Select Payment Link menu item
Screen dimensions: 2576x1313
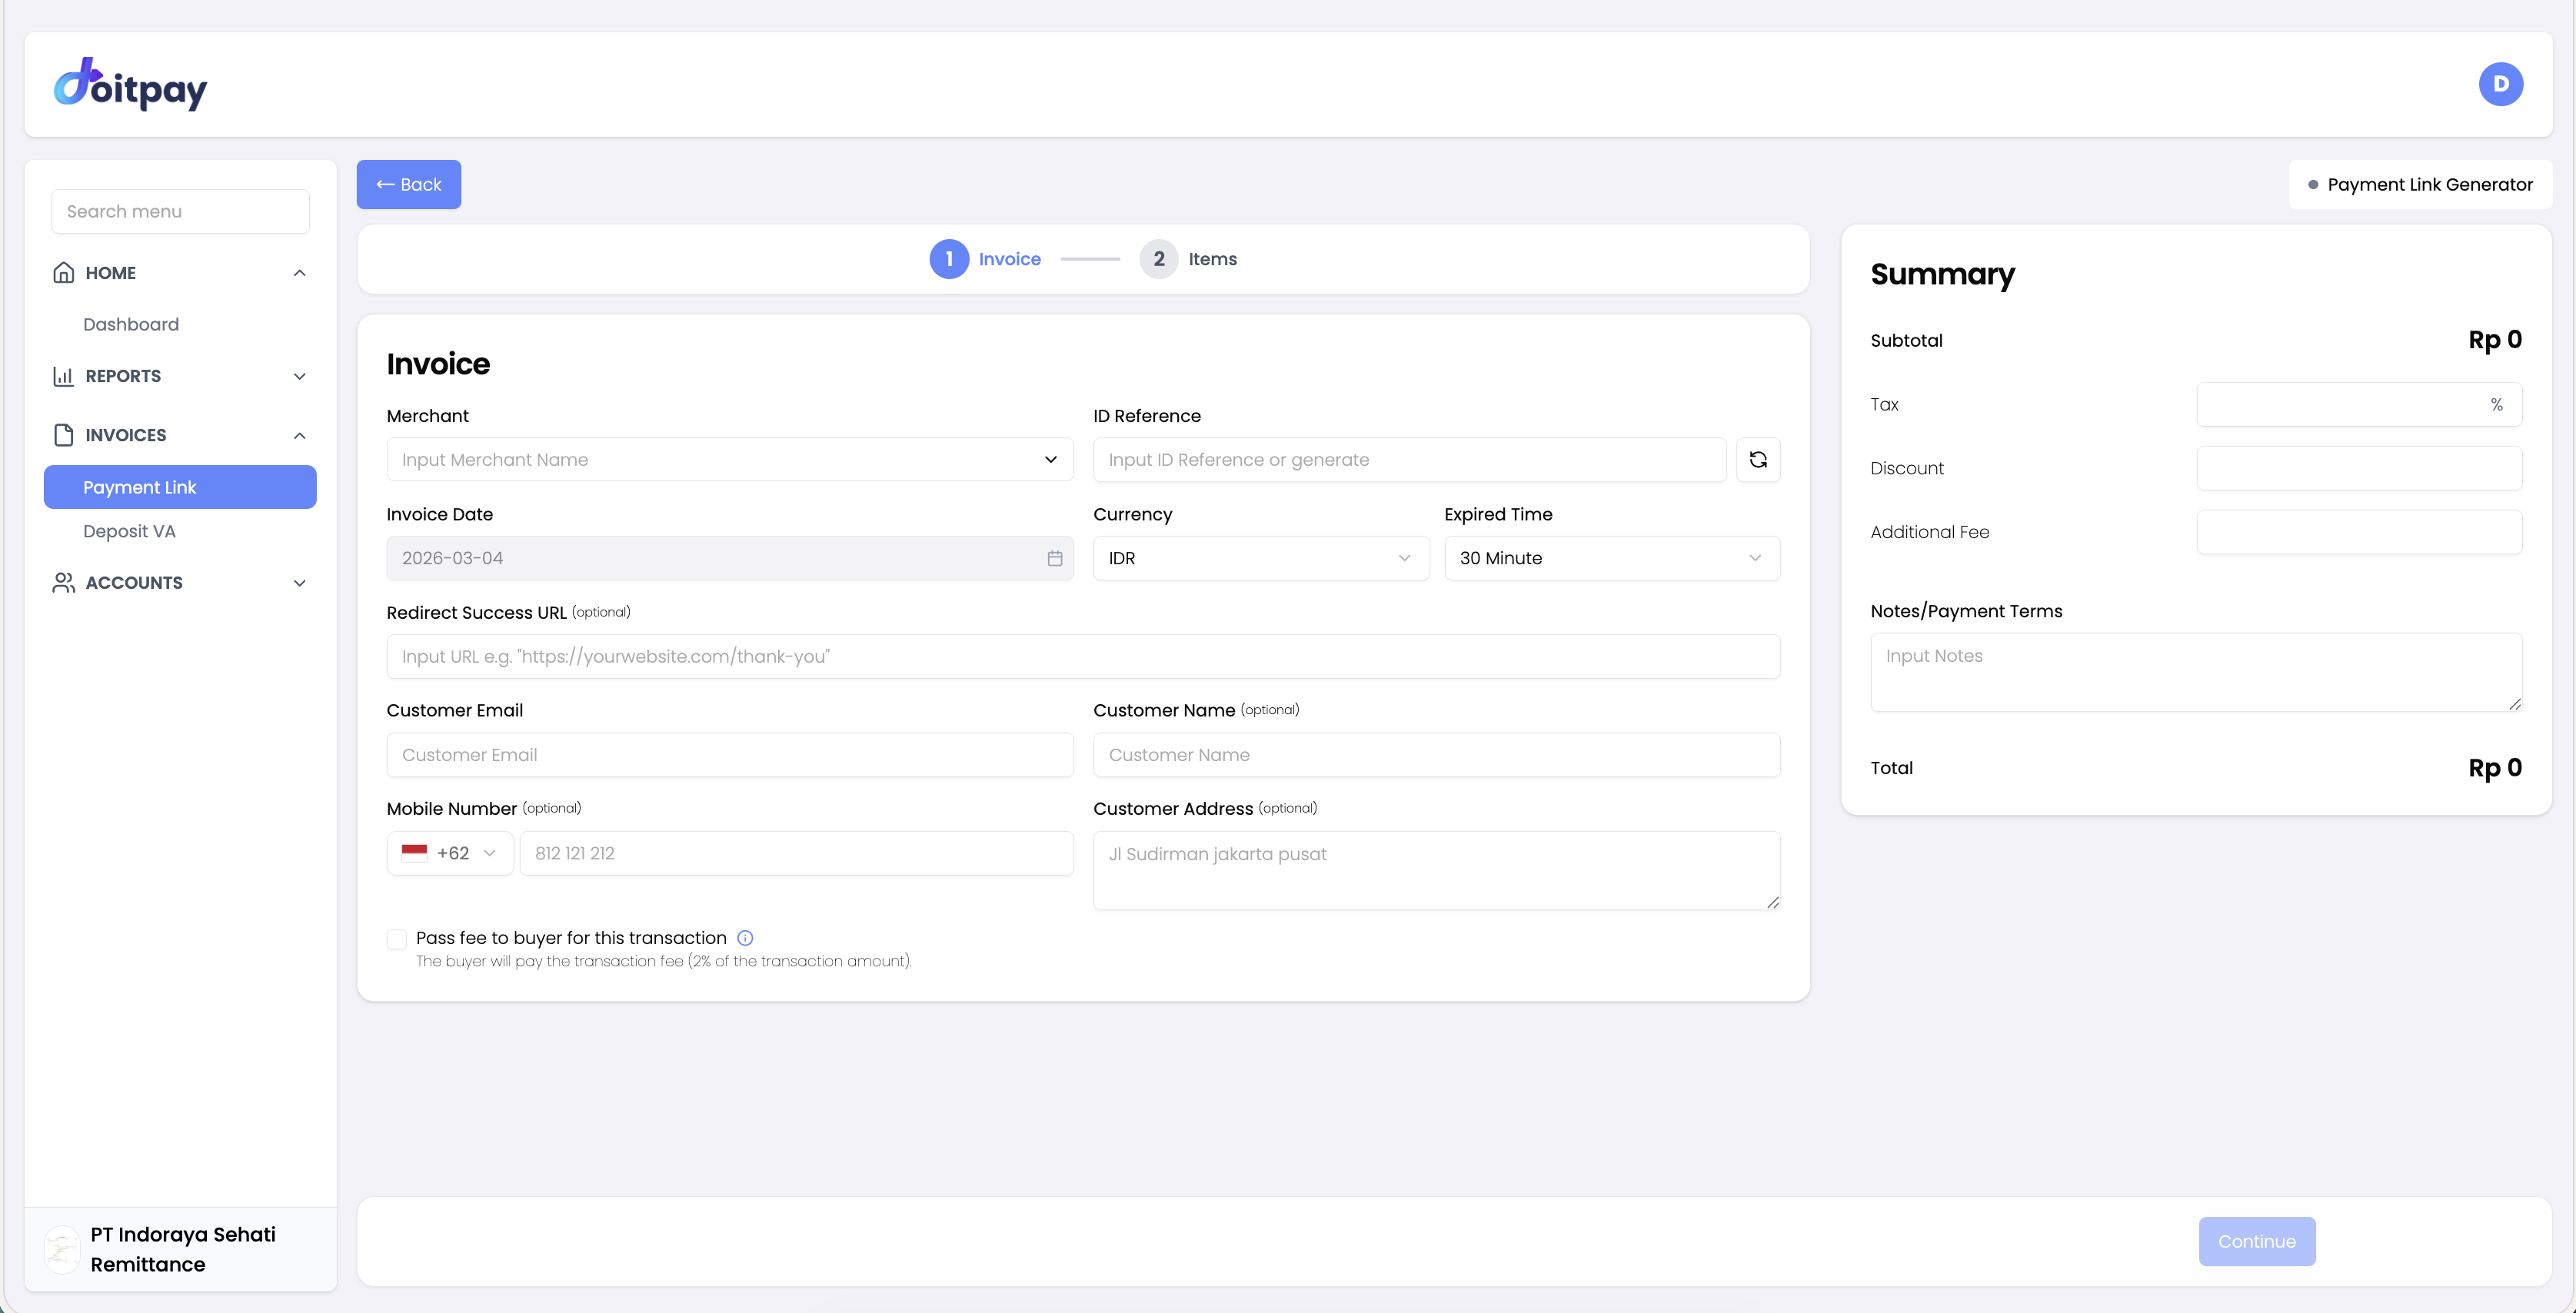(x=180, y=487)
